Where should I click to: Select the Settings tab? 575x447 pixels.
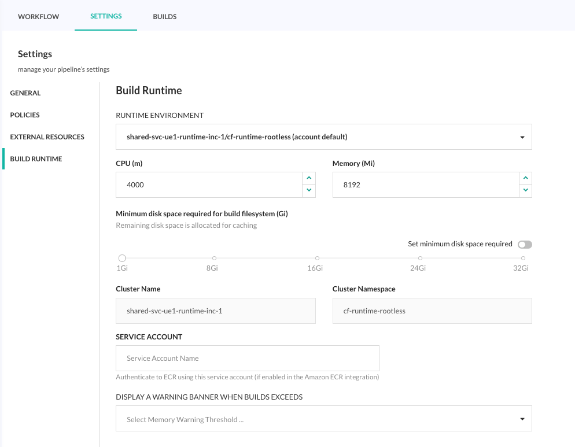click(106, 16)
